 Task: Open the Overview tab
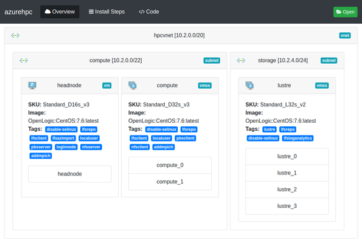[x=60, y=12]
